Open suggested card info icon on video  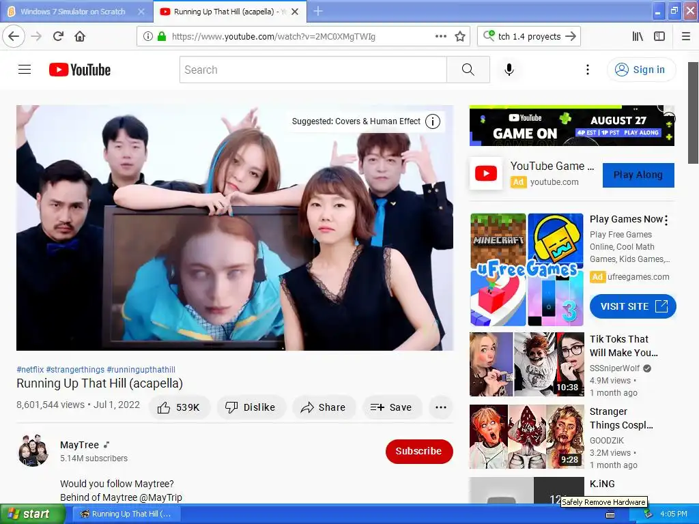click(432, 121)
